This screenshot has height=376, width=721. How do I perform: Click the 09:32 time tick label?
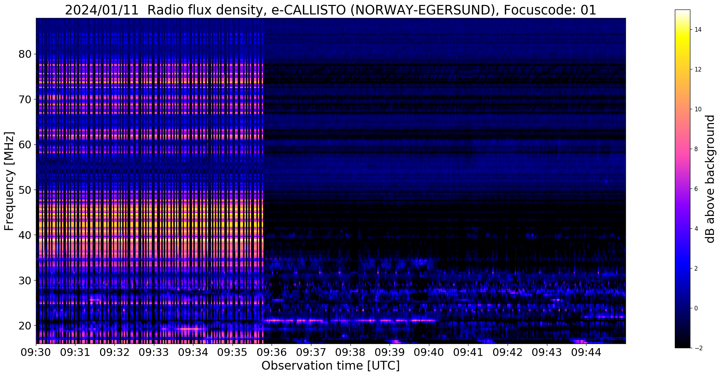click(114, 352)
